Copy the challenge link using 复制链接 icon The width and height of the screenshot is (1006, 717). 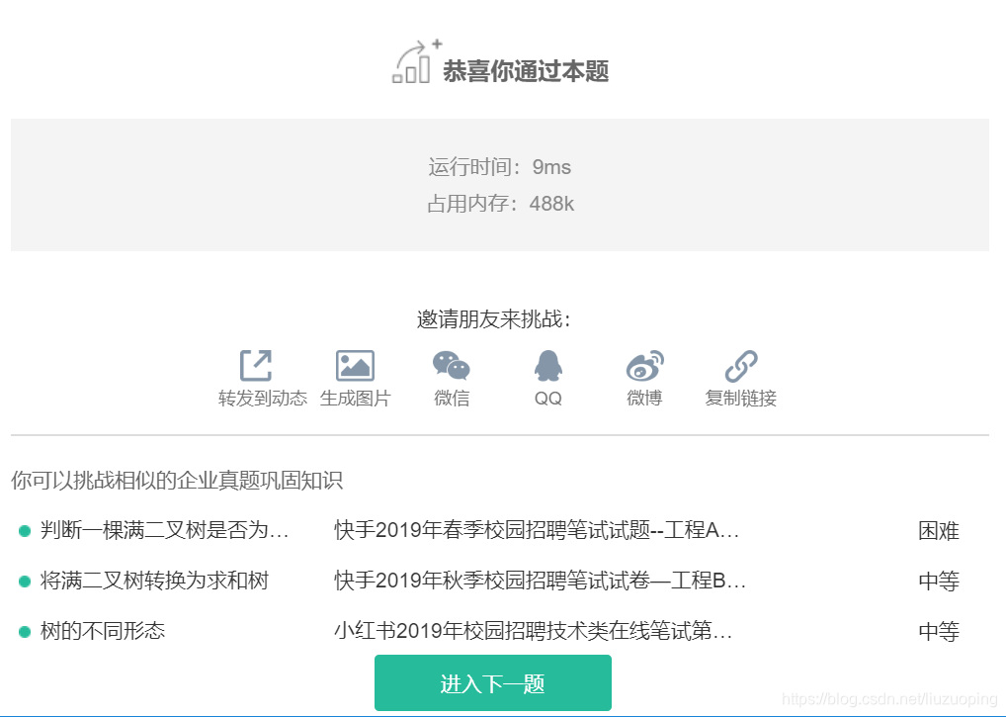[740, 365]
